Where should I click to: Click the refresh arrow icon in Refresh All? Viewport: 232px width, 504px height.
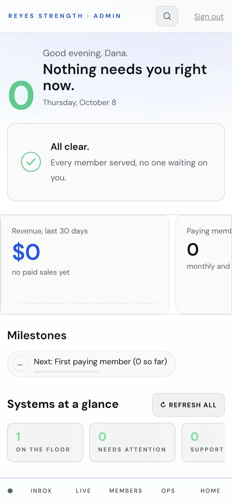[163, 405]
